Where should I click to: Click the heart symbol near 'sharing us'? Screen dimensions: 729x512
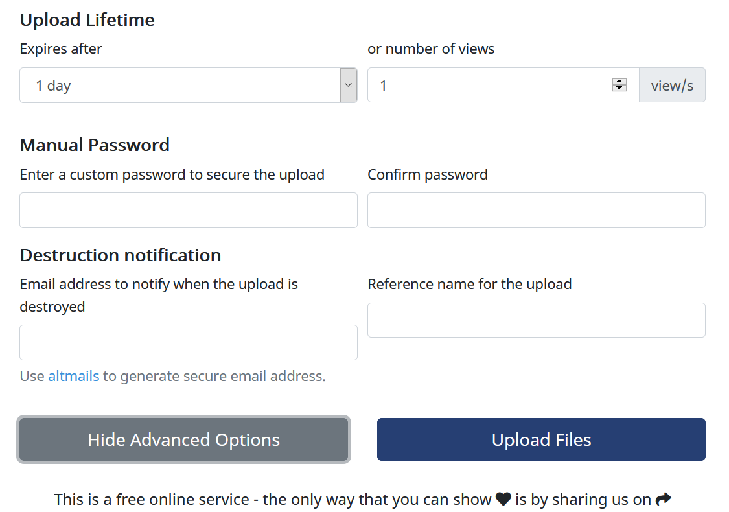tap(503, 498)
